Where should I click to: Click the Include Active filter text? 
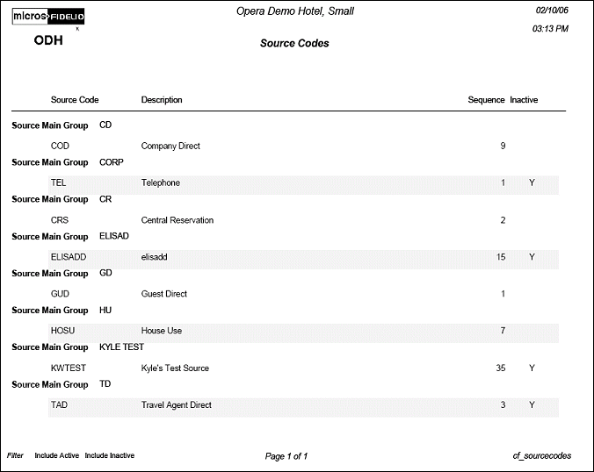tap(57, 455)
